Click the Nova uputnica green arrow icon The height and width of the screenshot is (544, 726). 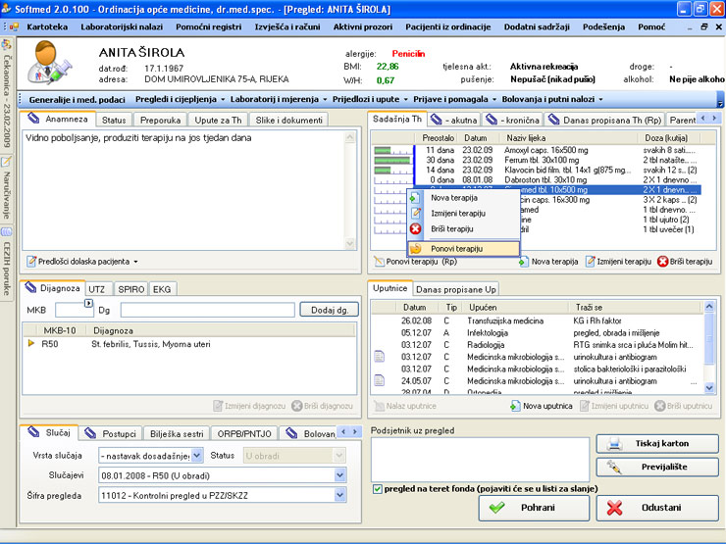point(515,406)
